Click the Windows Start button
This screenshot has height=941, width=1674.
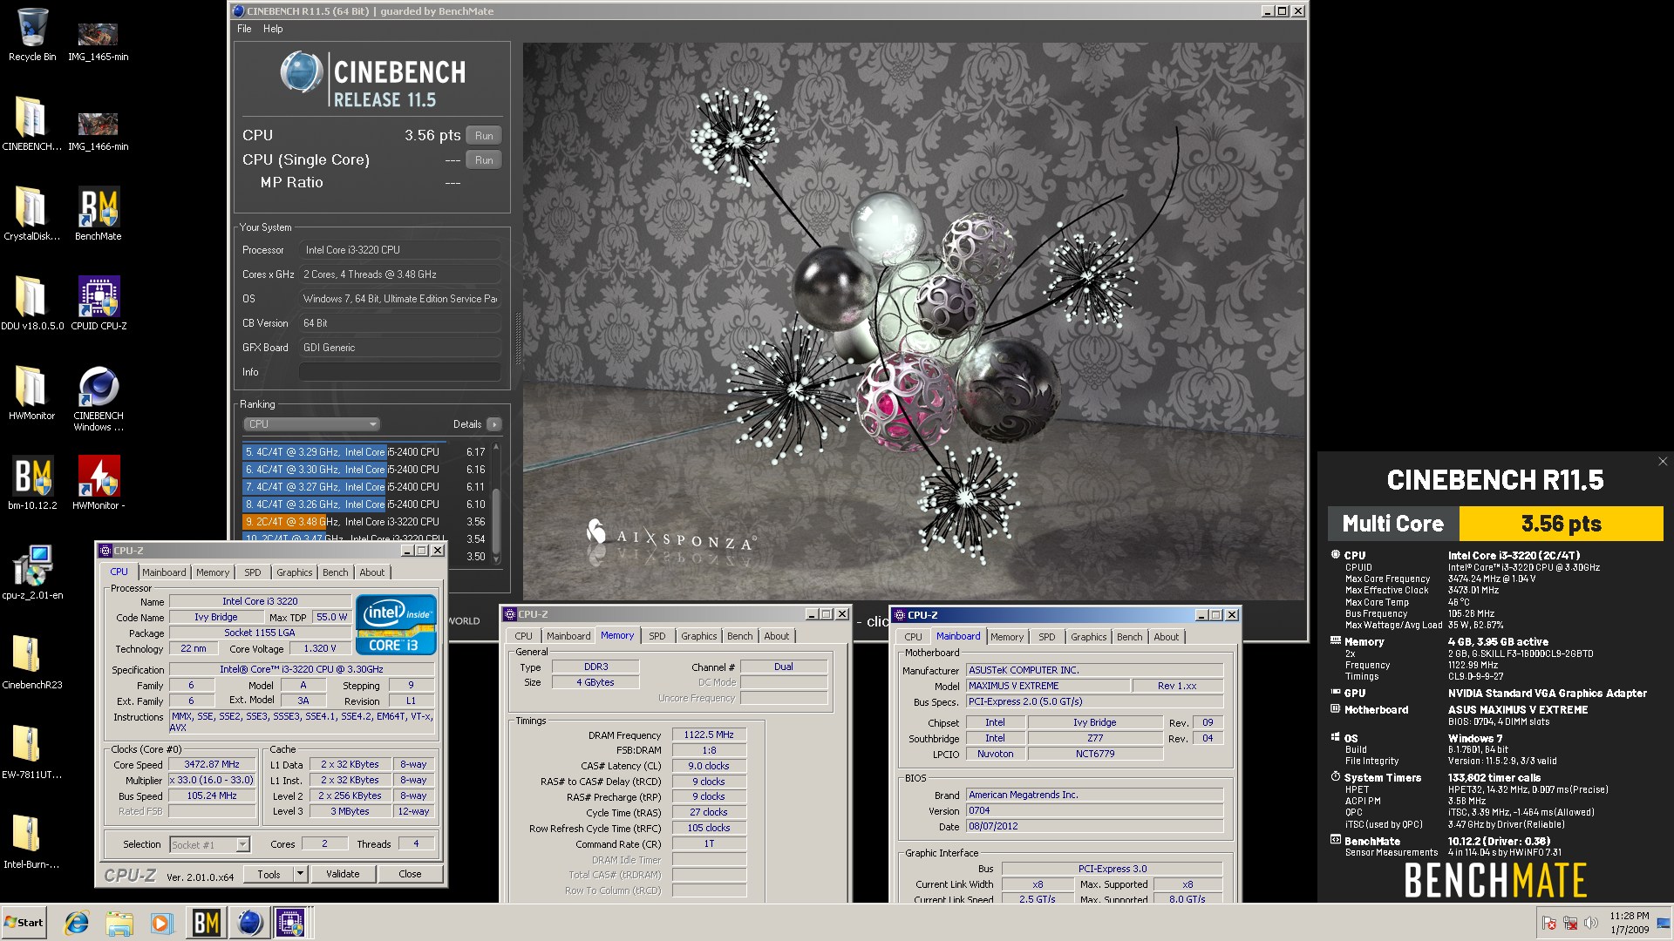[24, 923]
